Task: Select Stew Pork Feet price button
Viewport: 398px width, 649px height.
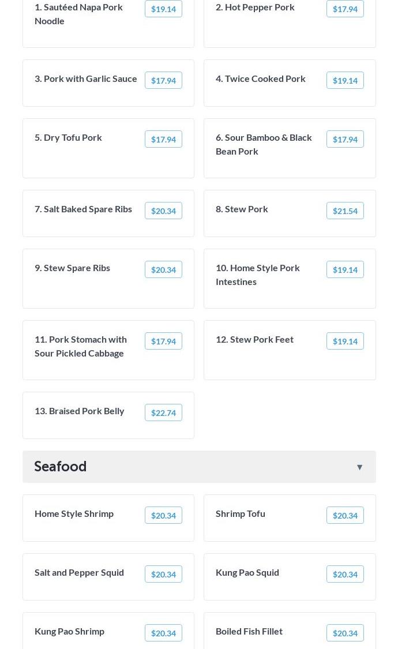Action: coord(345,341)
